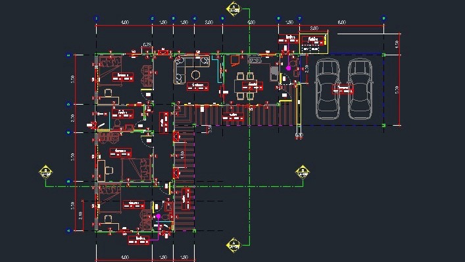465x262 pixels.
Task: Select the 6.00 dimension text at the top
Action: 341,22
